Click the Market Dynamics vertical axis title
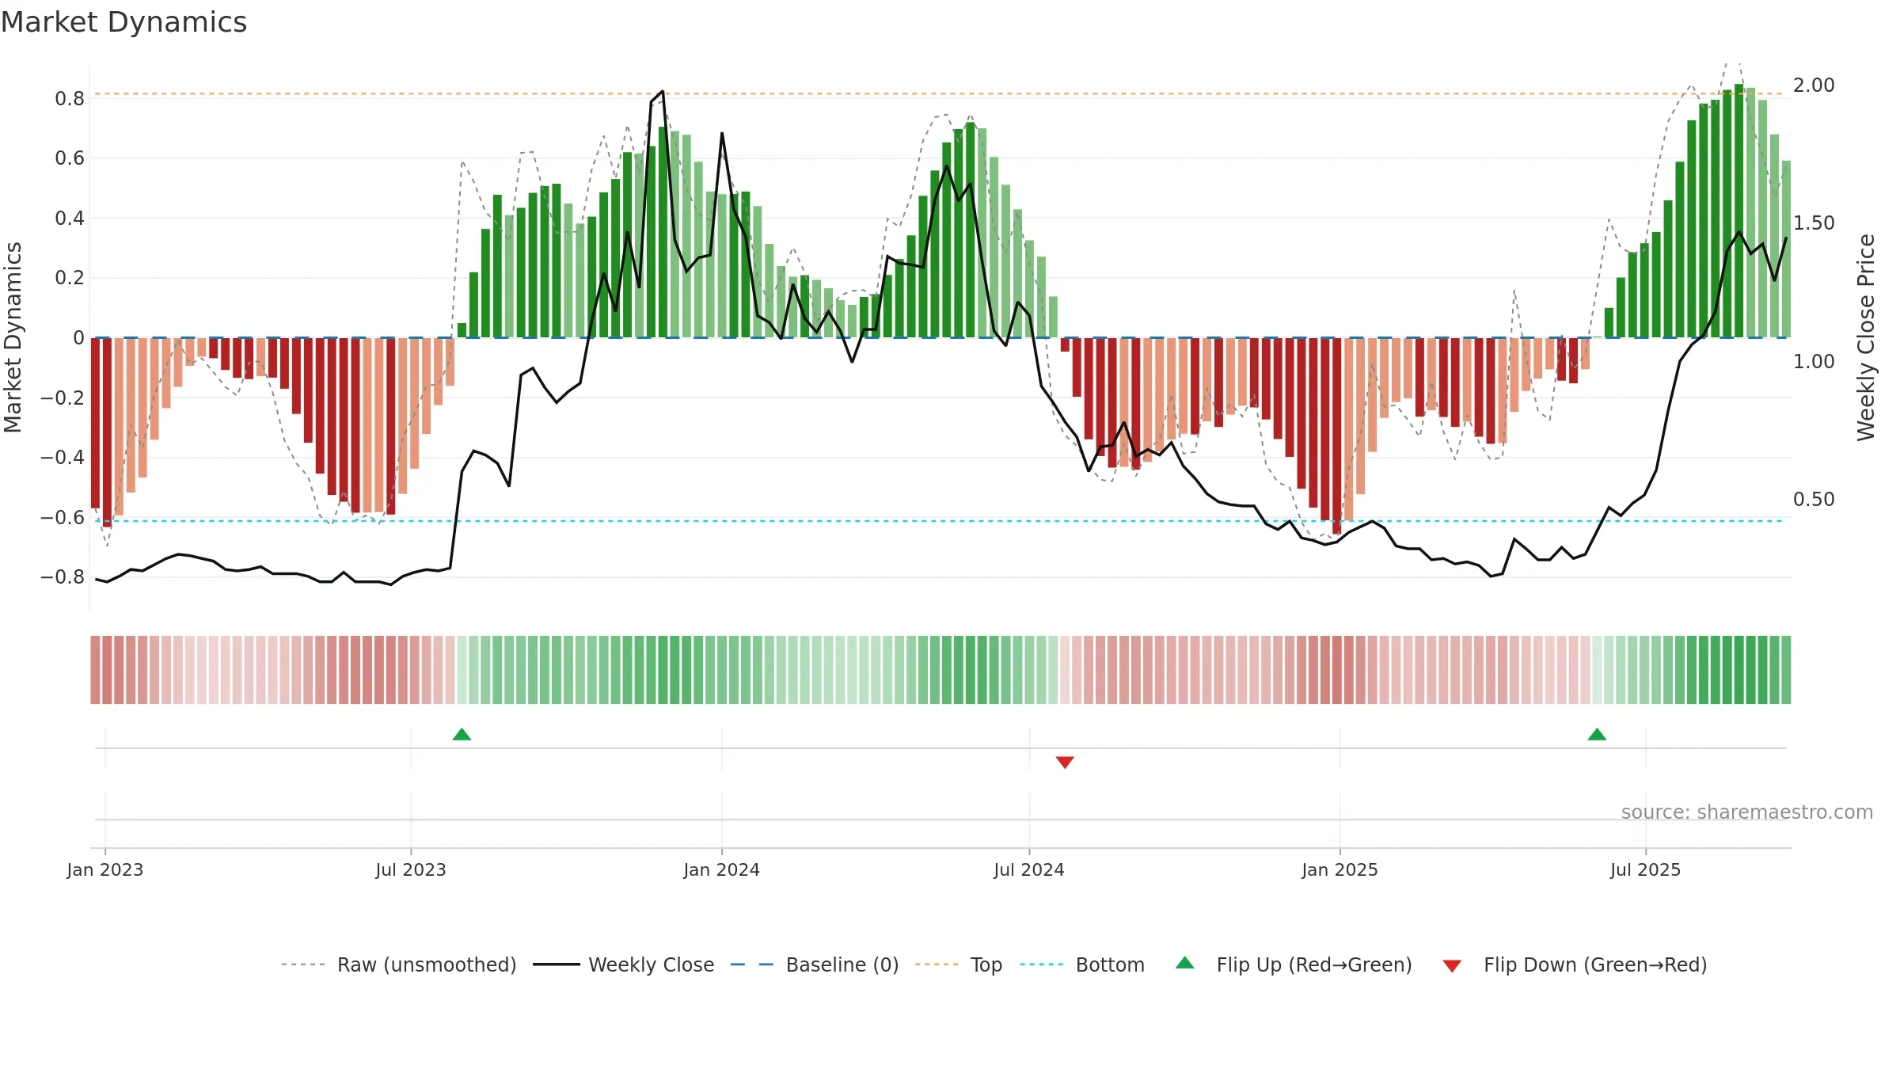The height and width of the screenshot is (1069, 1900). [13, 337]
